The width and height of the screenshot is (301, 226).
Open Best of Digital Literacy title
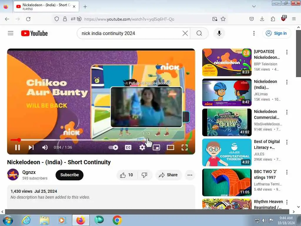tap(267, 144)
